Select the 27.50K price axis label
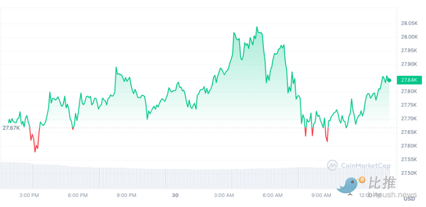Screen dimensions: 426x207 409,173
